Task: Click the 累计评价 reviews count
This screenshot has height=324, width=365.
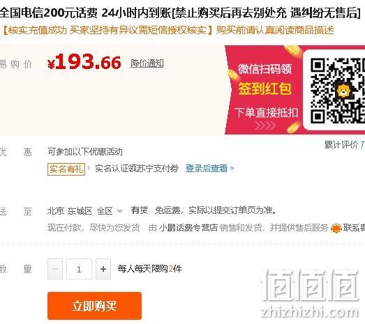Action: (x=345, y=145)
